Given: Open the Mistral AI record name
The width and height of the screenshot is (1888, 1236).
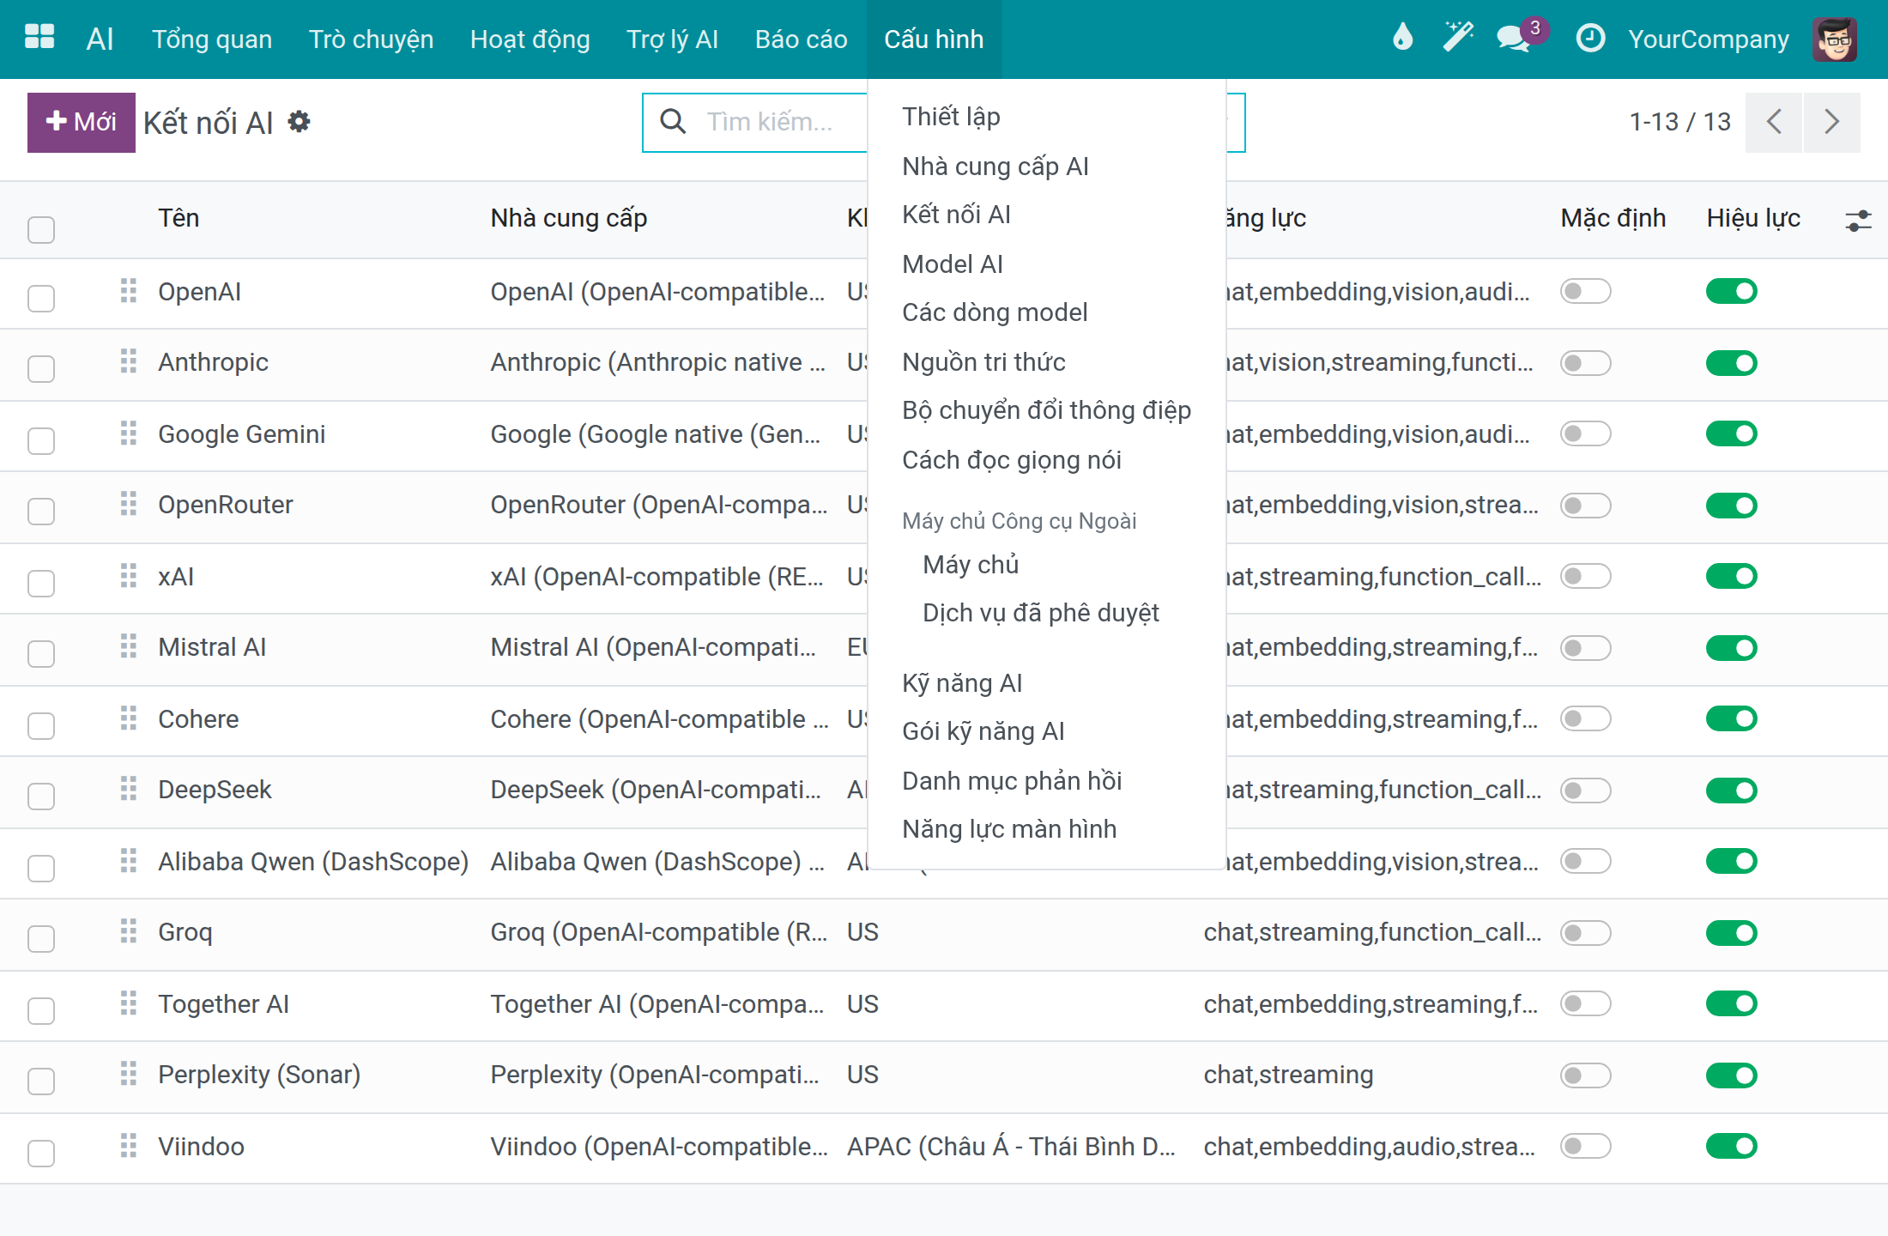Looking at the screenshot, I should pos(212,647).
